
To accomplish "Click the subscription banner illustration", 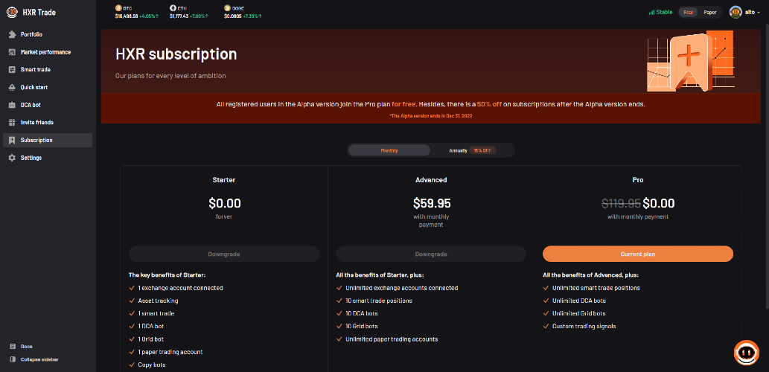I will pos(691,61).
